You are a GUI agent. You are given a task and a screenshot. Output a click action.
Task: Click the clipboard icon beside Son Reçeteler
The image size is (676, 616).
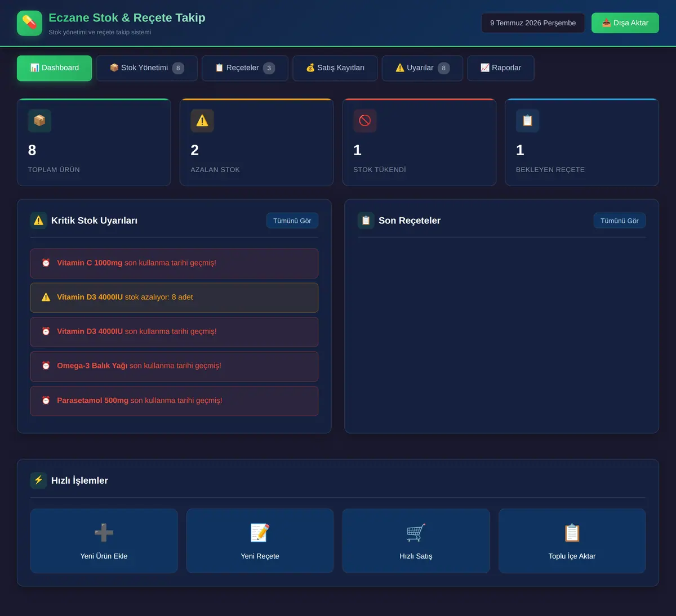coord(366,221)
